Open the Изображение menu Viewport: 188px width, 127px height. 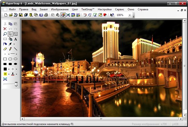pyautogui.click(x=60, y=9)
